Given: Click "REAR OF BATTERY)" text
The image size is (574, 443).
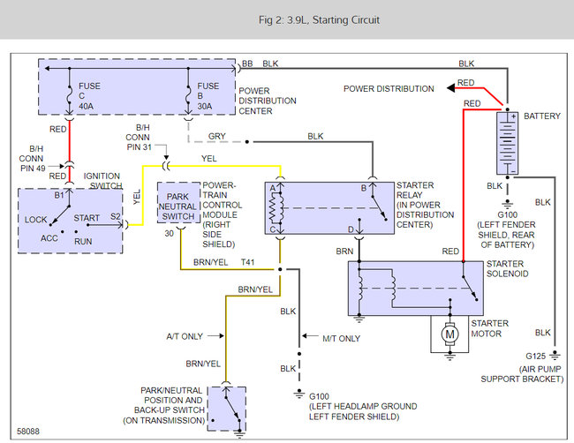Looking at the screenshot, I should 508,240.
